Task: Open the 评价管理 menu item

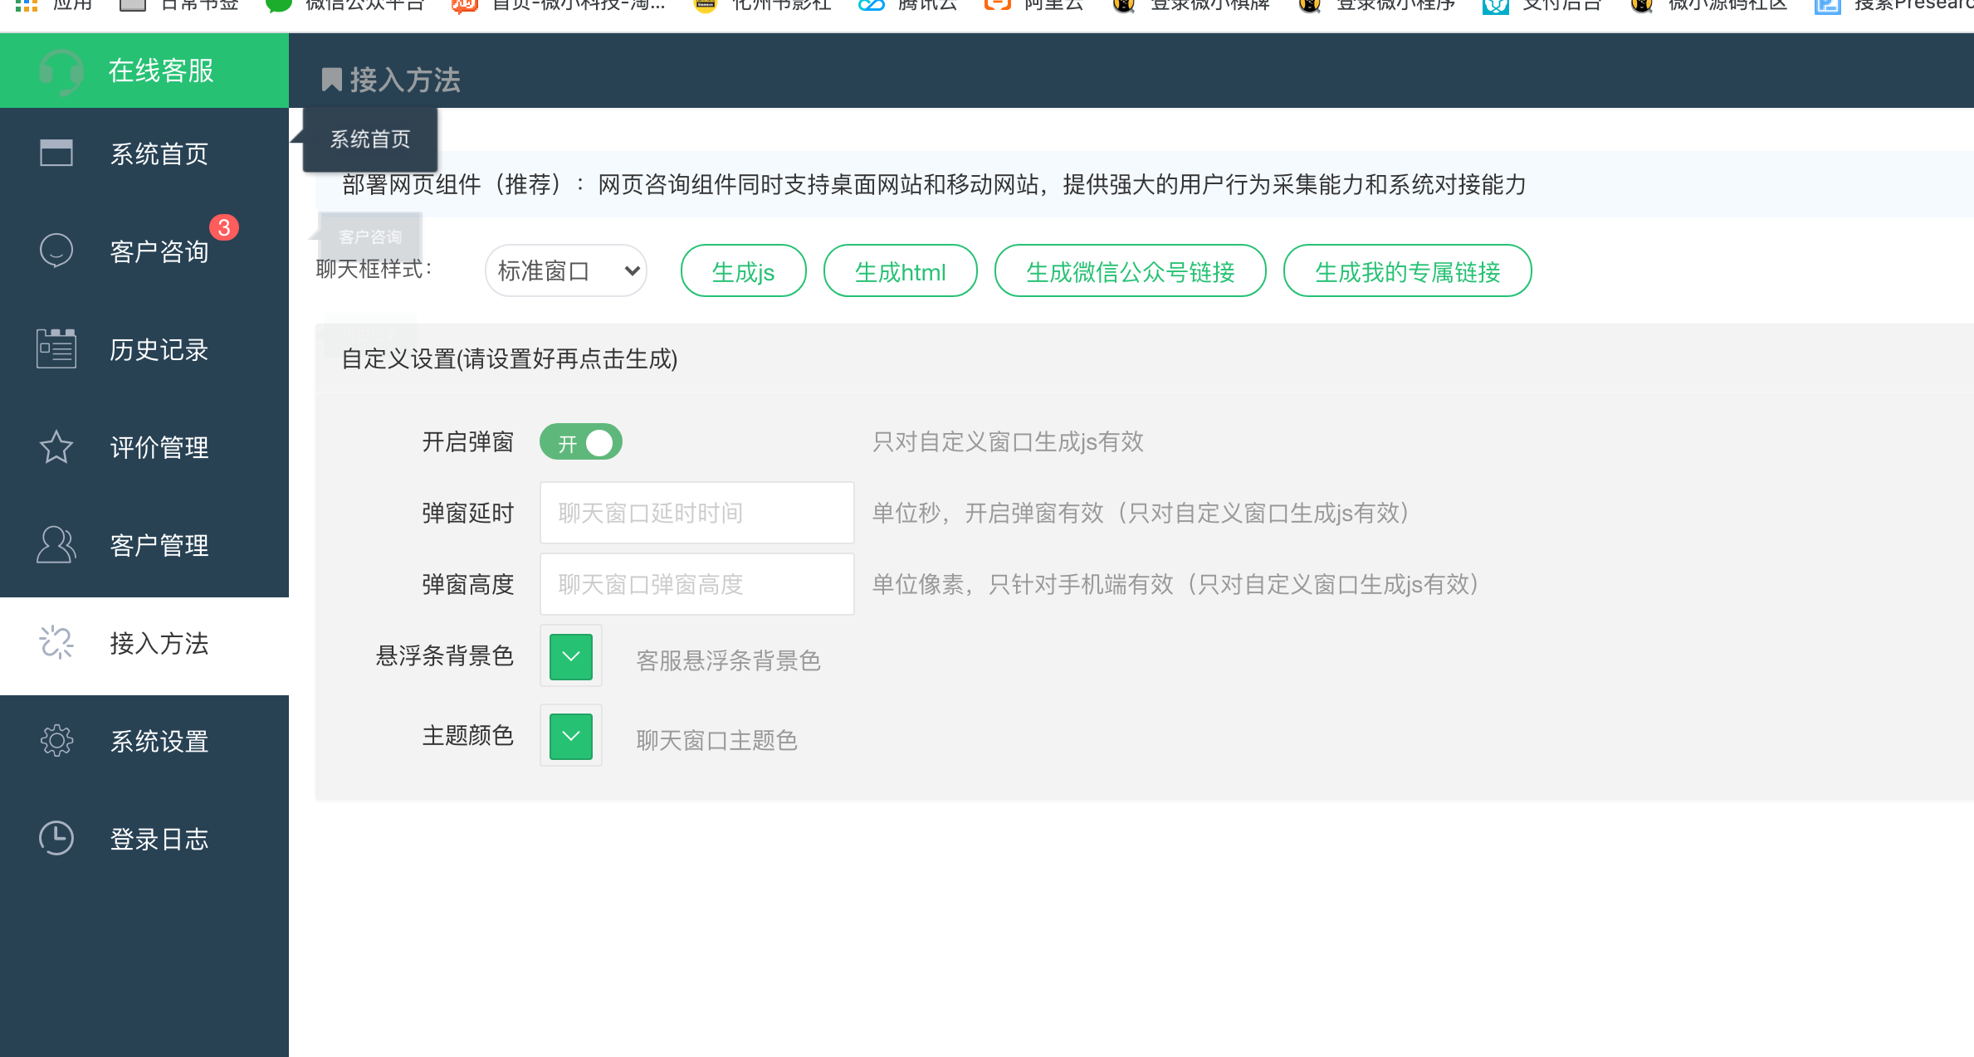Action: (x=144, y=447)
